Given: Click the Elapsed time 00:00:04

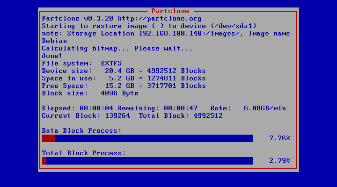Looking at the screenshot, I should [96, 108].
